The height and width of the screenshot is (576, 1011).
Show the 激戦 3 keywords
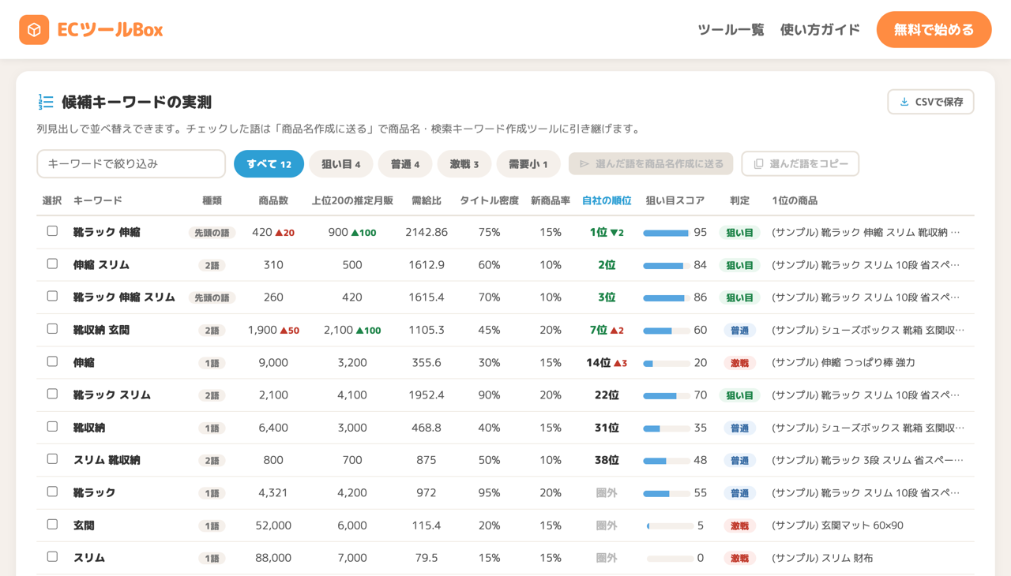pyautogui.click(x=464, y=164)
